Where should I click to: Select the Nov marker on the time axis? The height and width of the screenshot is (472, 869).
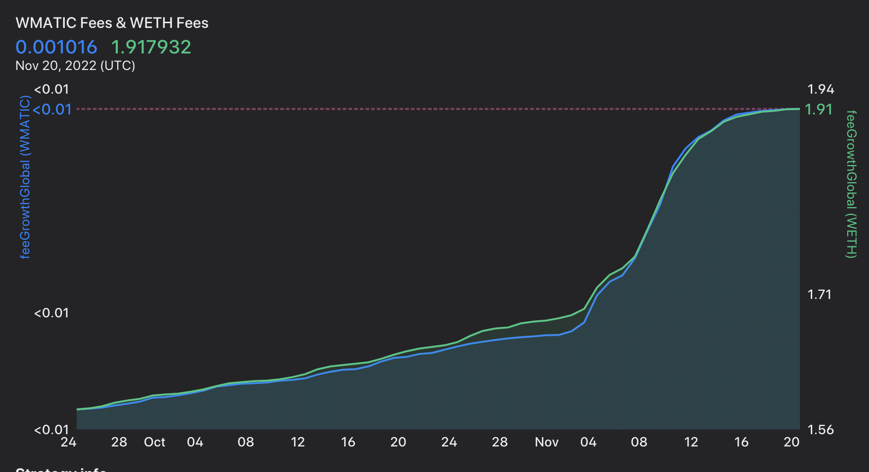546,442
